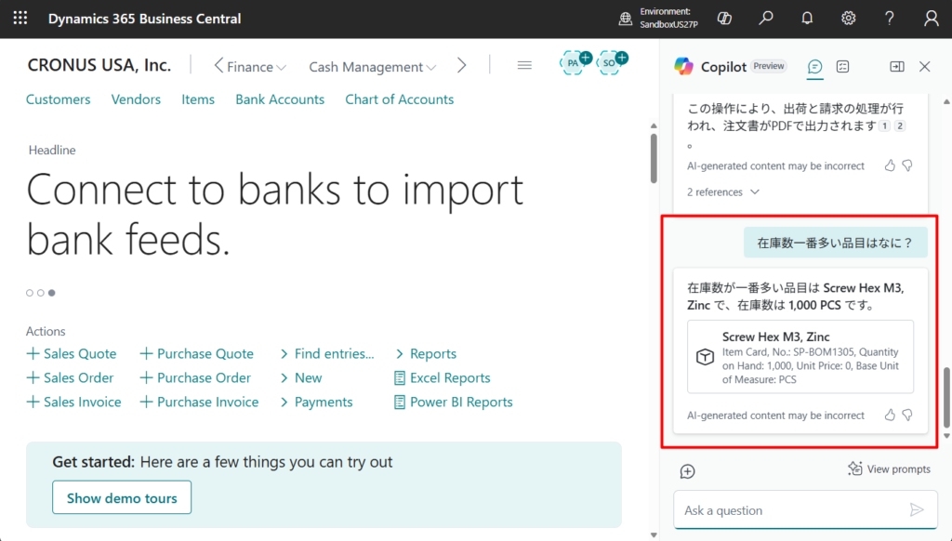
Task: Click the Copilot chat scrollbar thumb
Action: 946,395
